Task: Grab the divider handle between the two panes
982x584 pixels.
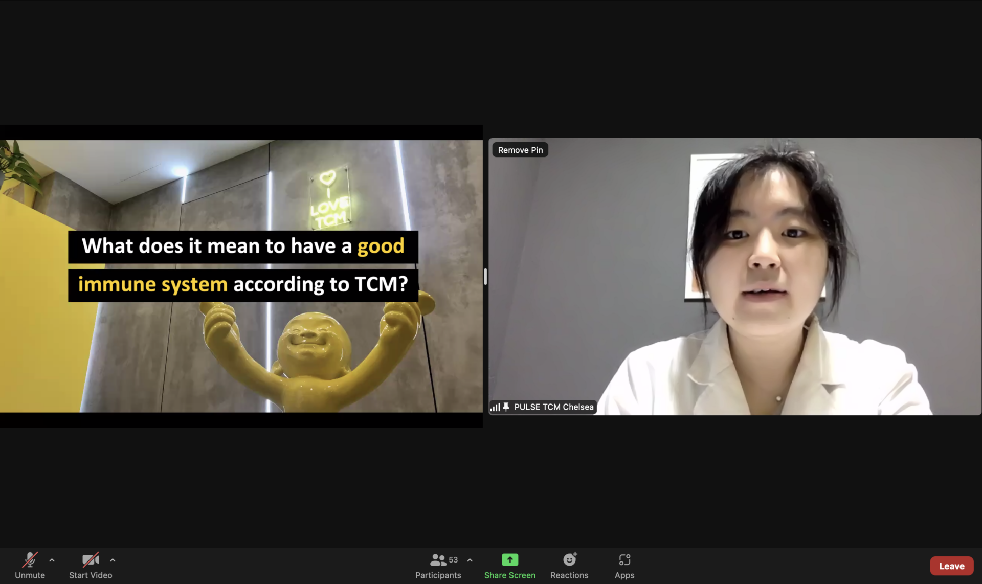Action: [485, 277]
